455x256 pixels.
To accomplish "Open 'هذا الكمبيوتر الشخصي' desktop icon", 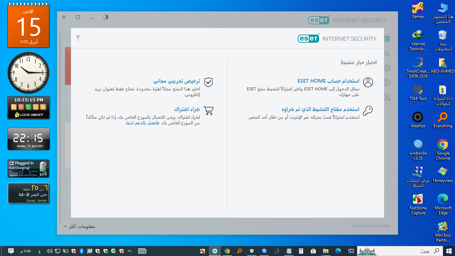I will [443, 13].
